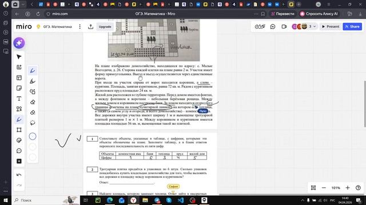Open Skype in taskbar
This screenshot has width=366, height=205.
[x=169, y=200]
